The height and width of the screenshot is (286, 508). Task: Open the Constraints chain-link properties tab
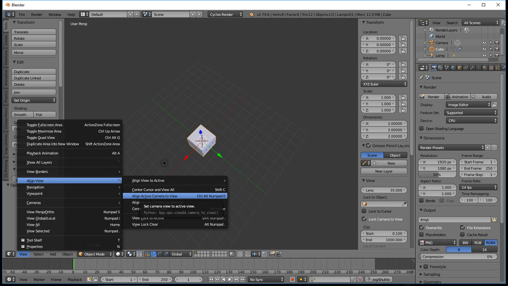(x=466, y=68)
